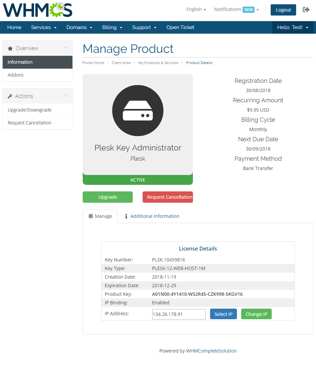Click registration date 30/08/2018
The image size is (316, 372).
click(258, 90)
